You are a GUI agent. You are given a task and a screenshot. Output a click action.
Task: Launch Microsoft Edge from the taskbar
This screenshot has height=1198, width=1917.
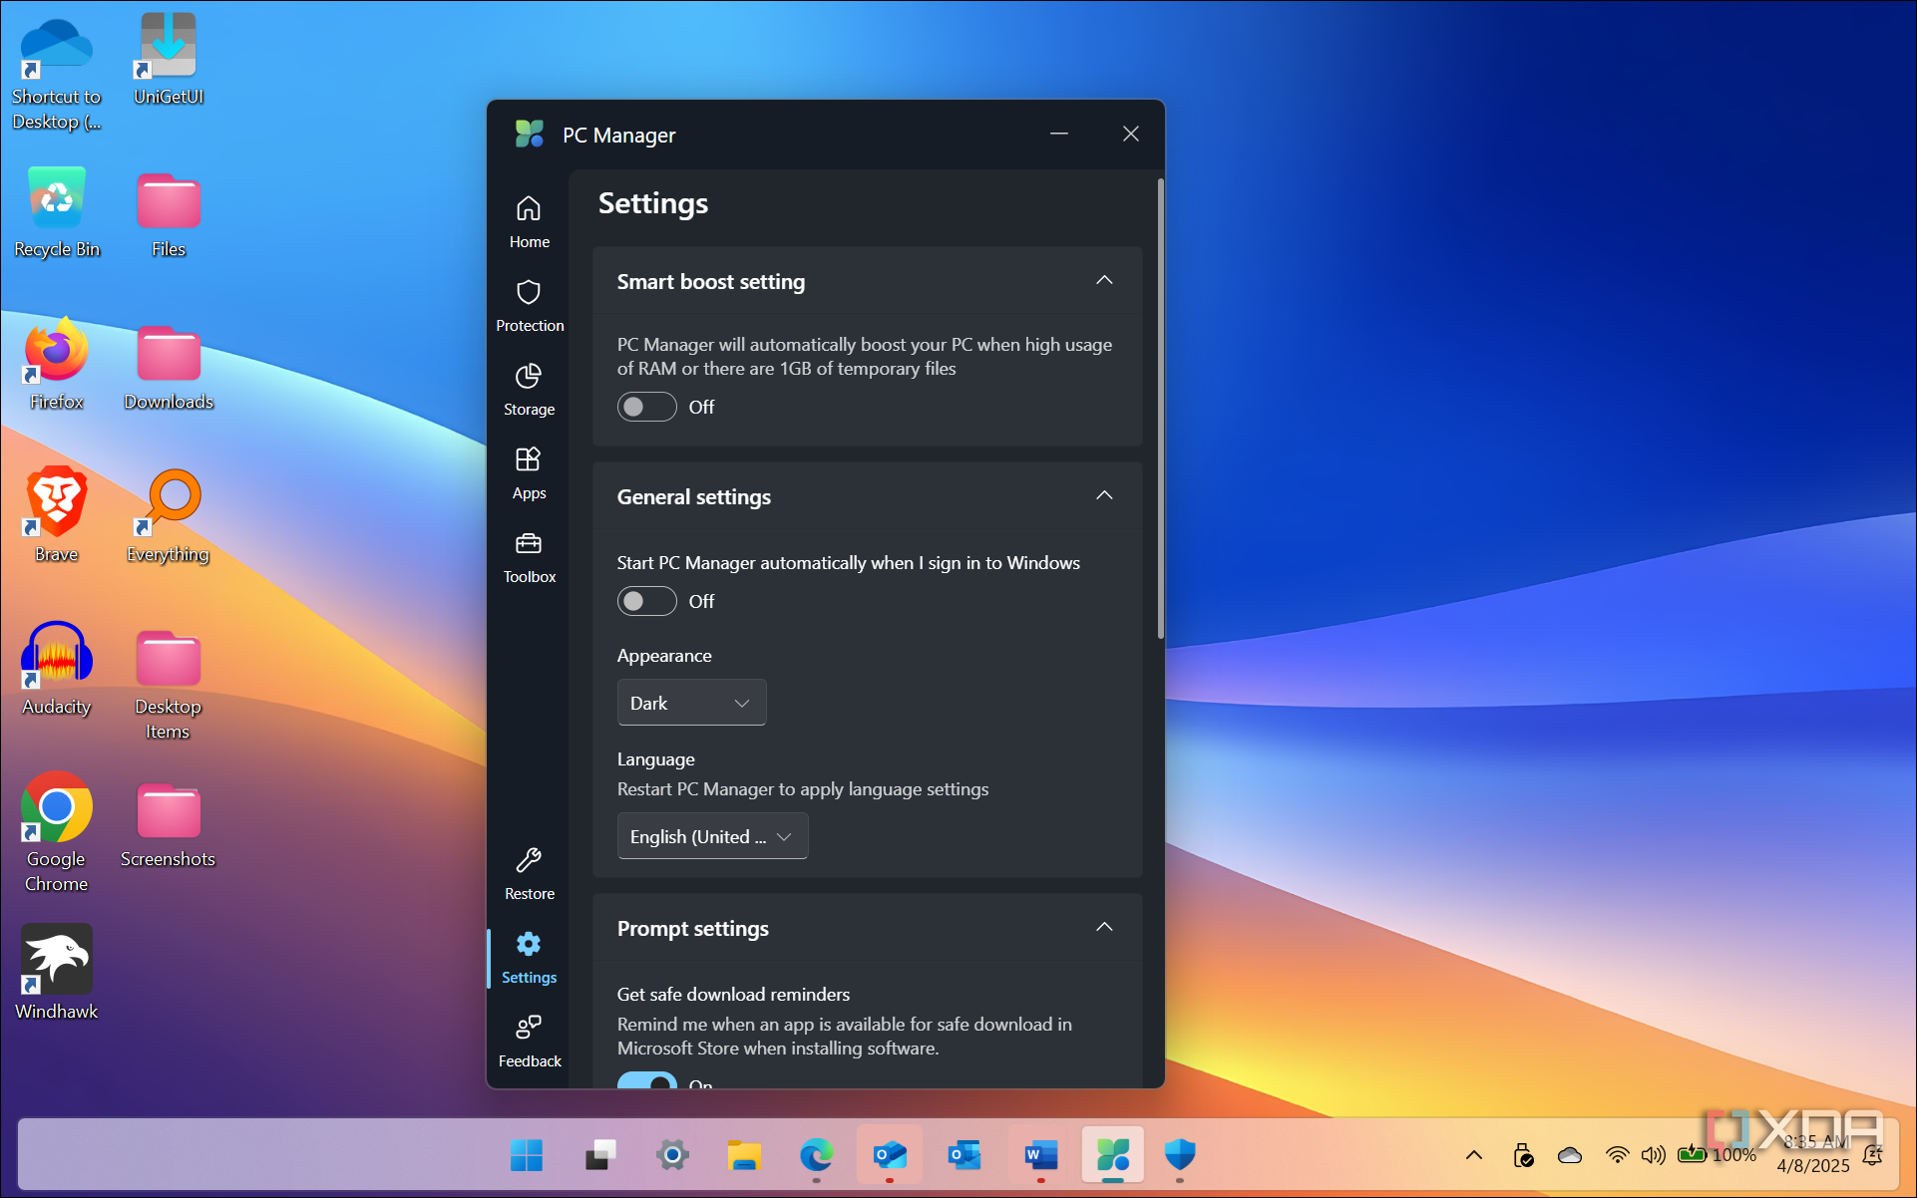click(x=816, y=1155)
